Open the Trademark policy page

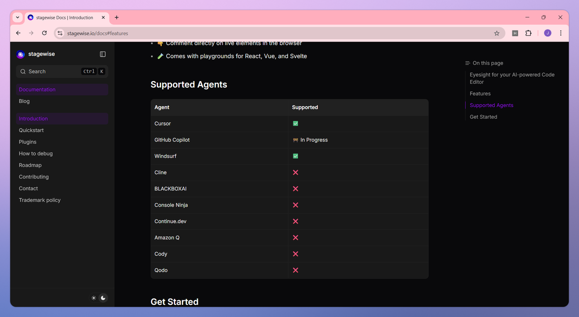(62, 200)
